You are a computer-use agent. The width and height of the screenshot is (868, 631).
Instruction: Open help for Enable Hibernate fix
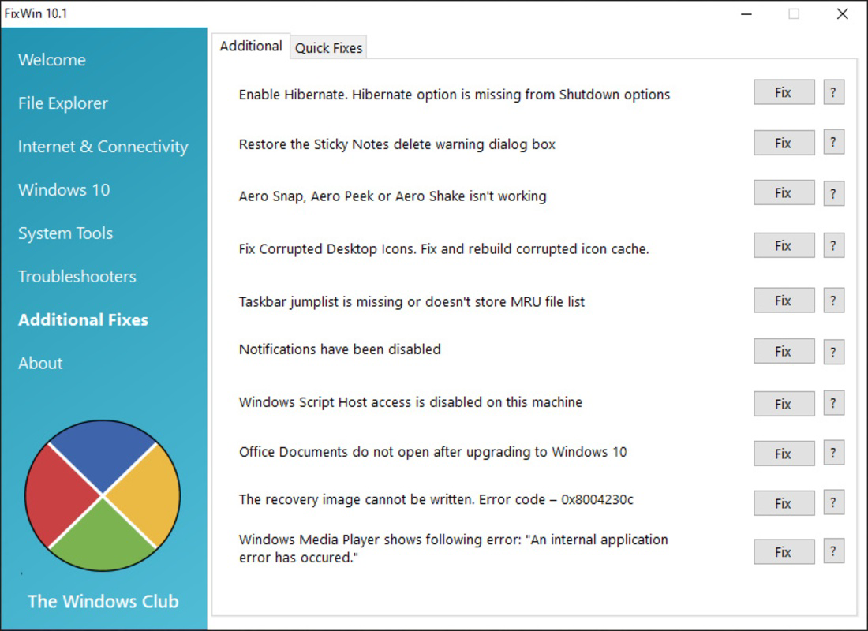click(834, 92)
